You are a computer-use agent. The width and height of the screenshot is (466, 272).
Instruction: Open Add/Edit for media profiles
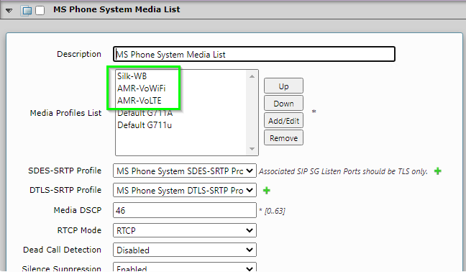(x=283, y=121)
